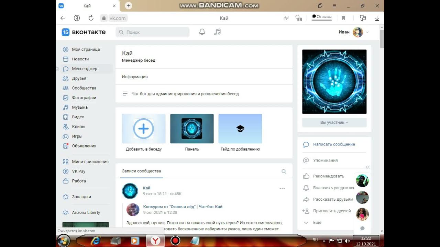The height and width of the screenshot is (247, 440).
Task: Open Иван profile menu dropdown
Action: click(x=354, y=32)
